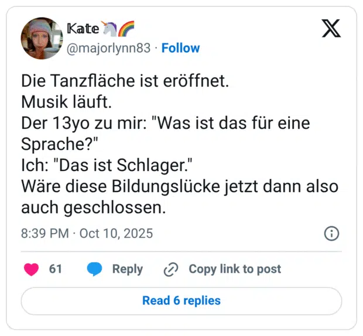Image resolution: width=363 pixels, height=336 pixels.
Task: Click the chain copy-link icon
Action: coord(171,269)
